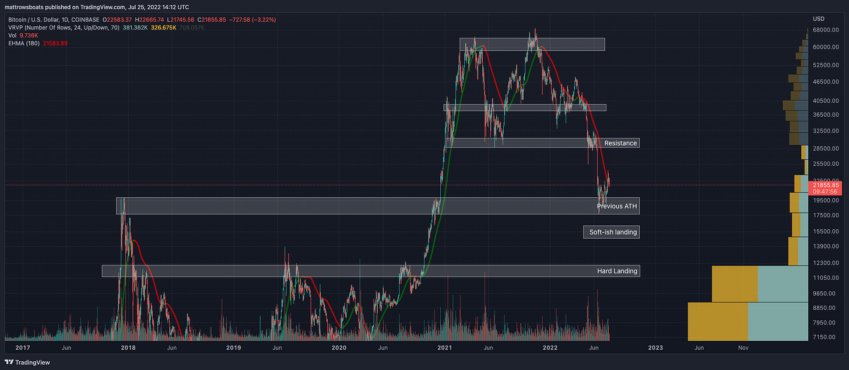Click the 2021 label on time axis
The height and width of the screenshot is (370, 849).
coord(444,348)
